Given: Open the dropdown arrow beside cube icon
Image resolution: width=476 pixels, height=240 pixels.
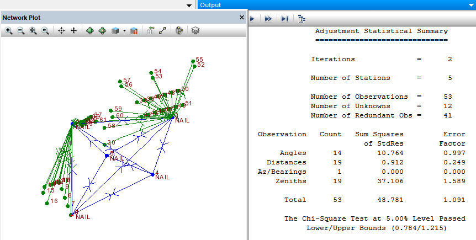Looking at the screenshot, I should (x=124, y=31).
